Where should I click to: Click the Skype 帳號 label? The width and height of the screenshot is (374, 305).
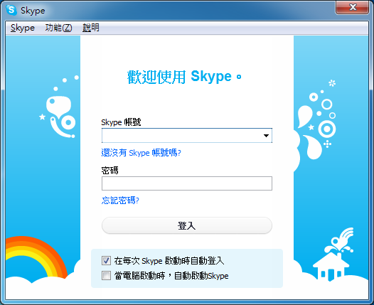click(x=121, y=122)
